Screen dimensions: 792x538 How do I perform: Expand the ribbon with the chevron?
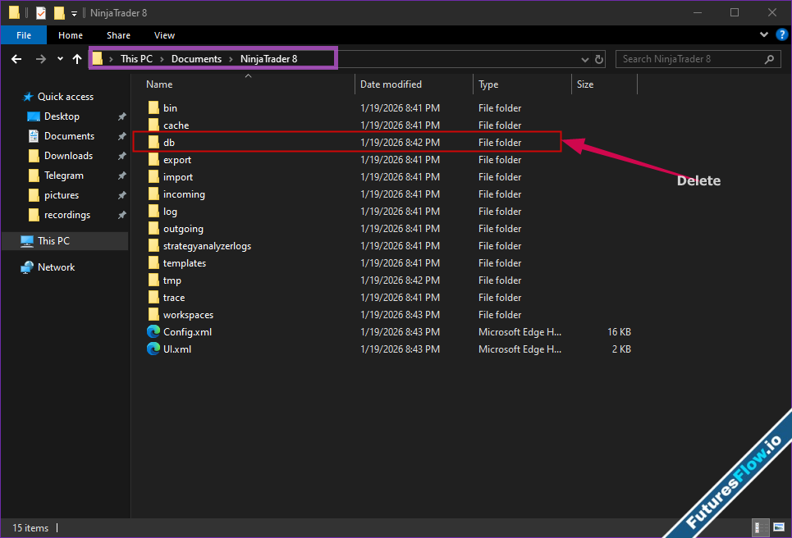point(765,35)
